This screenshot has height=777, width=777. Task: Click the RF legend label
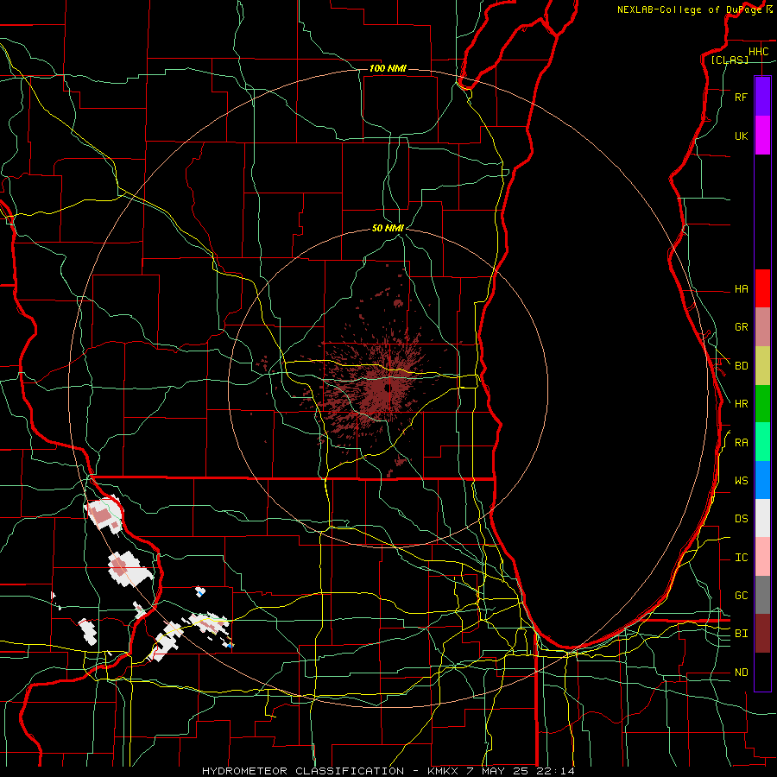click(x=741, y=98)
